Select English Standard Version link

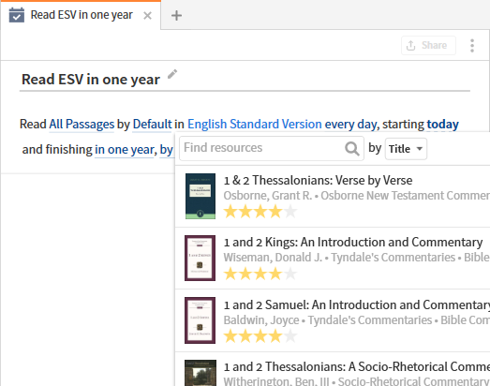pyautogui.click(x=255, y=124)
